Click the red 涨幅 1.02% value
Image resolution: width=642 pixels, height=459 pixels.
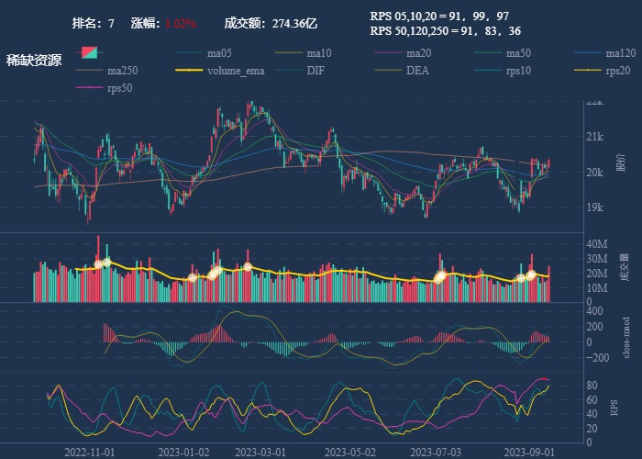point(181,23)
